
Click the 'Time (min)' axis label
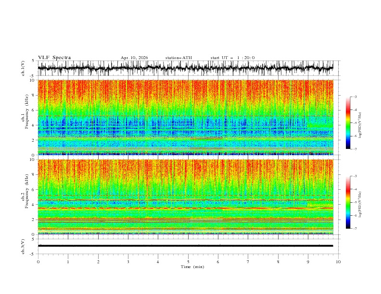tap(192, 267)
